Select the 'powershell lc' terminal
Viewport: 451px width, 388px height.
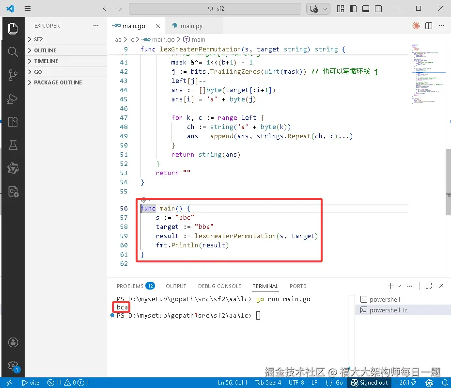[x=403, y=310]
